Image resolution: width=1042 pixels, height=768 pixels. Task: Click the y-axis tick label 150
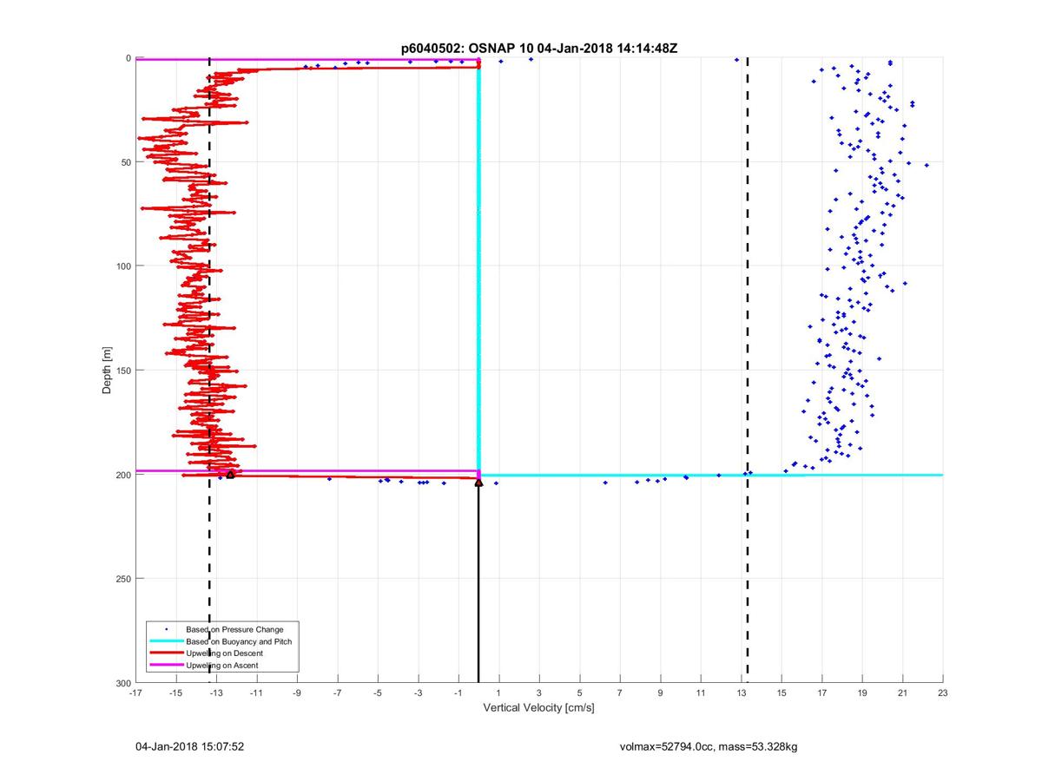122,371
